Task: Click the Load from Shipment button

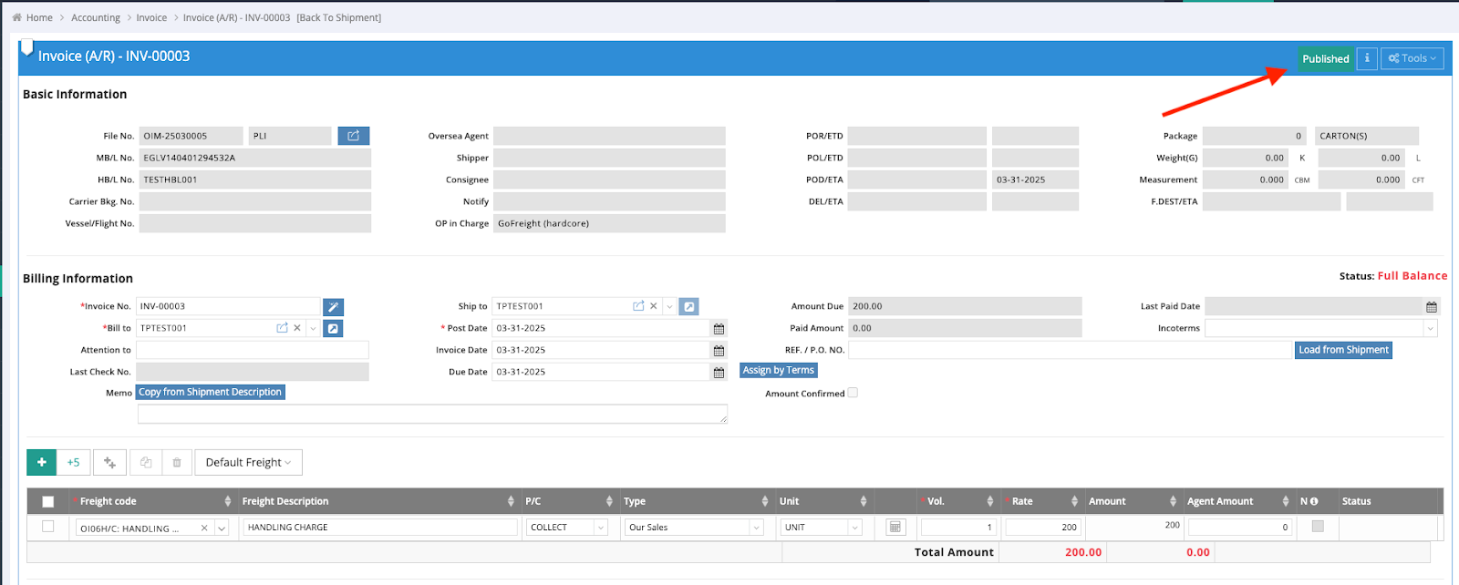Action: 1343,350
